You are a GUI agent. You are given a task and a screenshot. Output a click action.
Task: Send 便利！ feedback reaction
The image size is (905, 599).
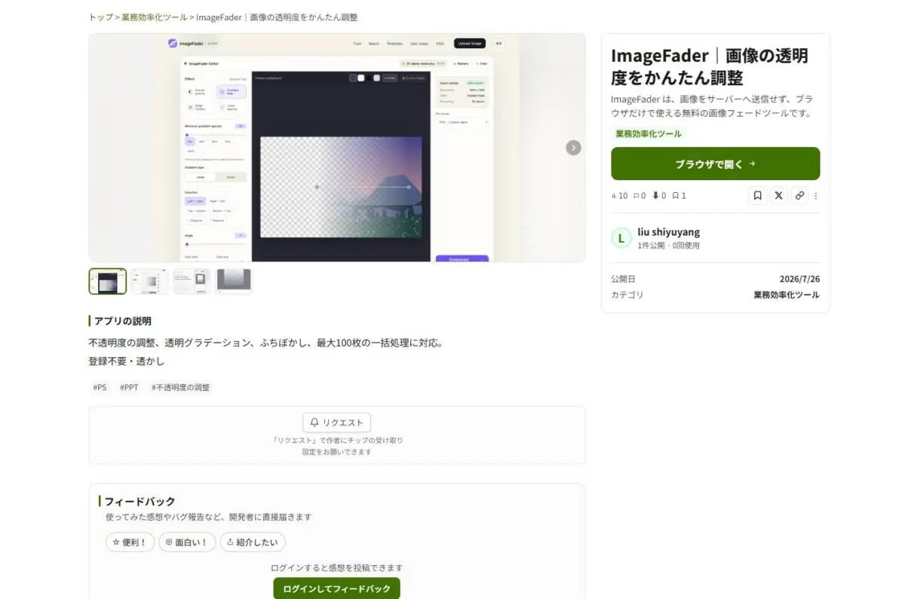130,542
